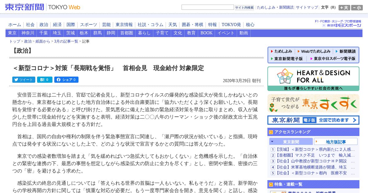Open 政治 section in navigation

[44, 25]
